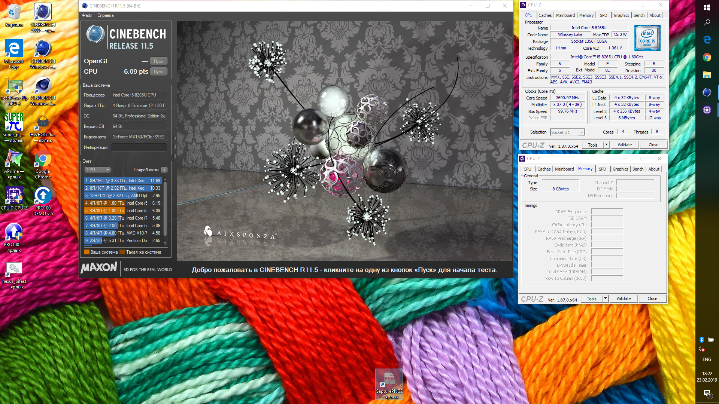Screen dimensions: 719x404
Task: Switch to Bench tab in top CPU-Z
Action: click(639, 15)
